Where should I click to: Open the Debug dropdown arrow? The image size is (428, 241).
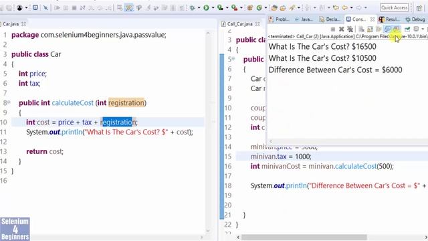pos(199,7)
